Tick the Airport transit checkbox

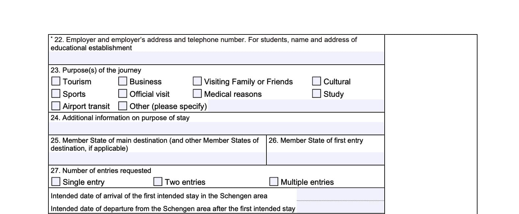point(56,106)
